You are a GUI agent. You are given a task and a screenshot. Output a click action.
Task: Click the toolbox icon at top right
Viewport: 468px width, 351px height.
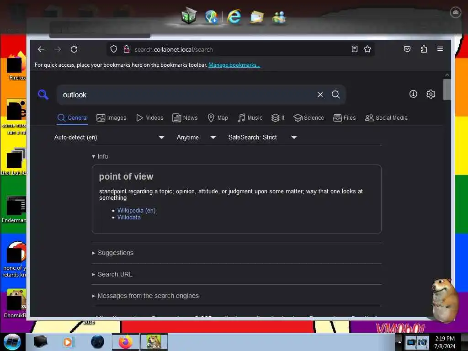pyautogui.click(x=455, y=12)
